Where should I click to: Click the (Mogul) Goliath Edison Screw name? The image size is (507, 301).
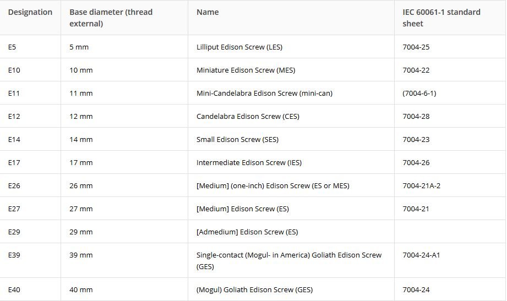pos(254,290)
